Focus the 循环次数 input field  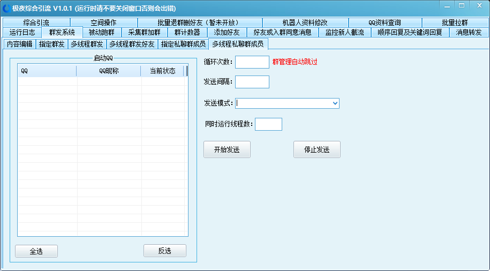(252, 62)
